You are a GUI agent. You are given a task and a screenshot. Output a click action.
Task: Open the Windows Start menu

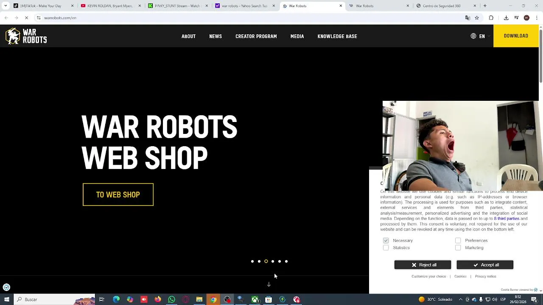(x=6, y=299)
